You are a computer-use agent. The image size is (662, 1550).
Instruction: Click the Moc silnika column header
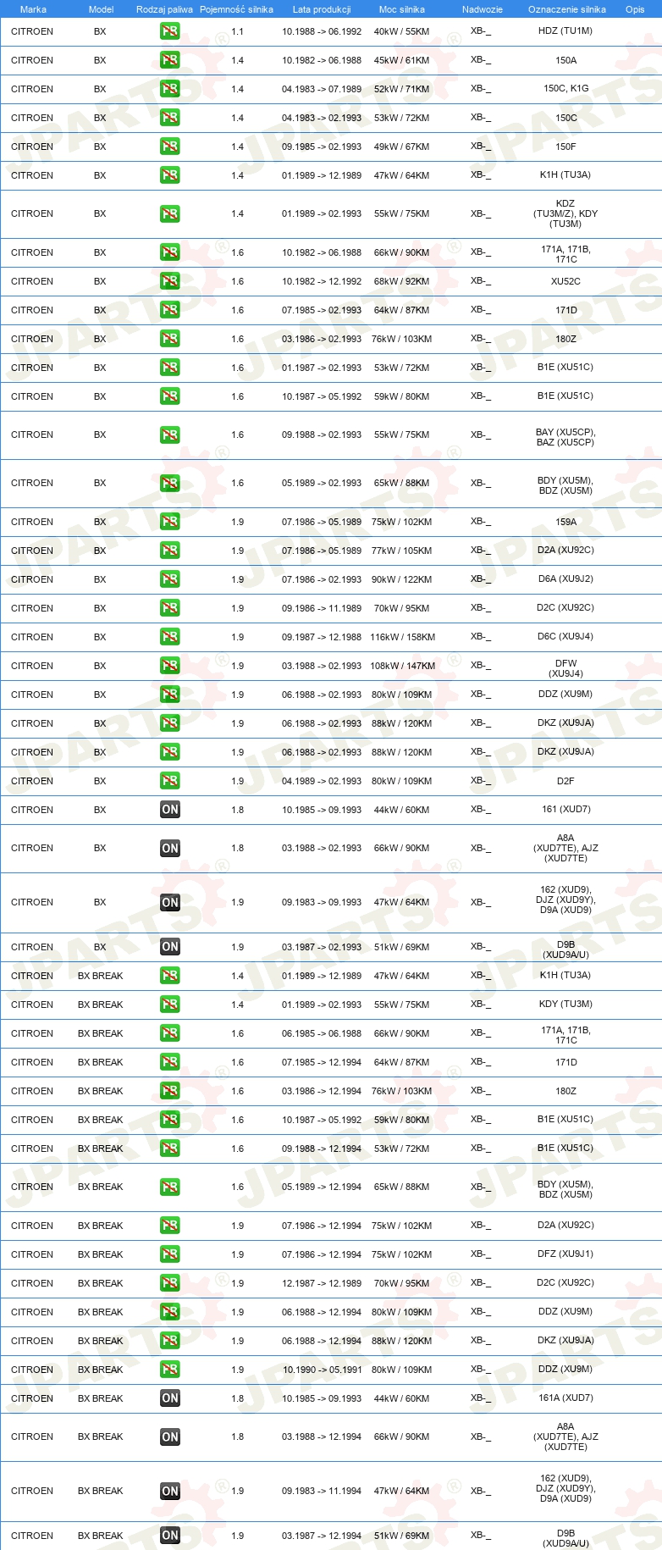pyautogui.click(x=402, y=9)
